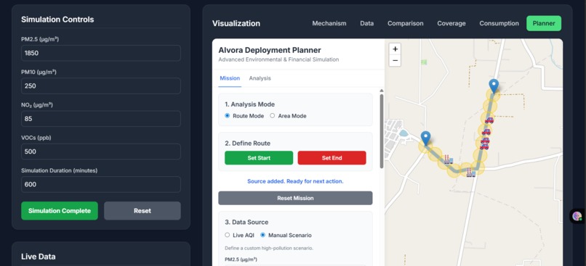The height and width of the screenshot is (266, 586).
Task: Click the 'VOCs (ppb)' label
Action: pyautogui.click(x=36, y=138)
